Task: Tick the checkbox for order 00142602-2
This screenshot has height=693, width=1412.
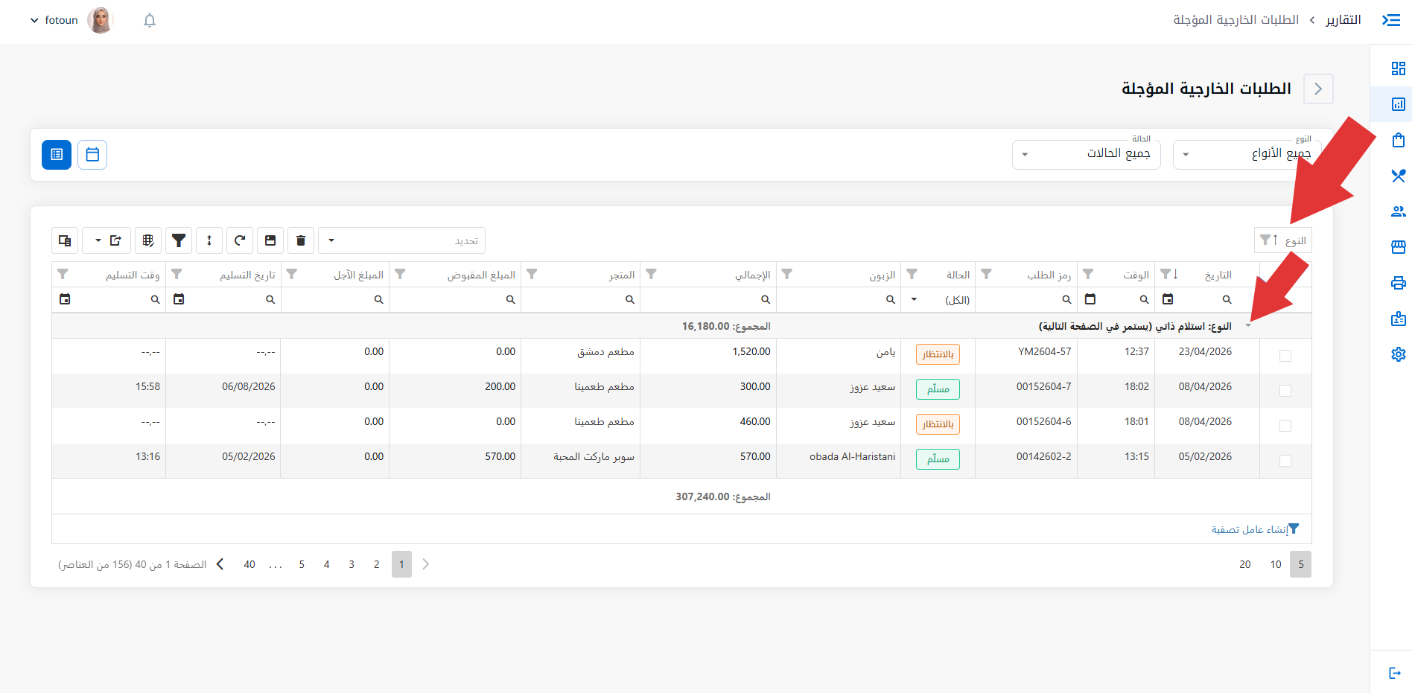Action: pyautogui.click(x=1285, y=461)
